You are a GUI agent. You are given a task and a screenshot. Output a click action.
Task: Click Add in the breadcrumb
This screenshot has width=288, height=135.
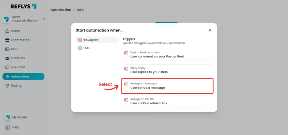point(80,10)
